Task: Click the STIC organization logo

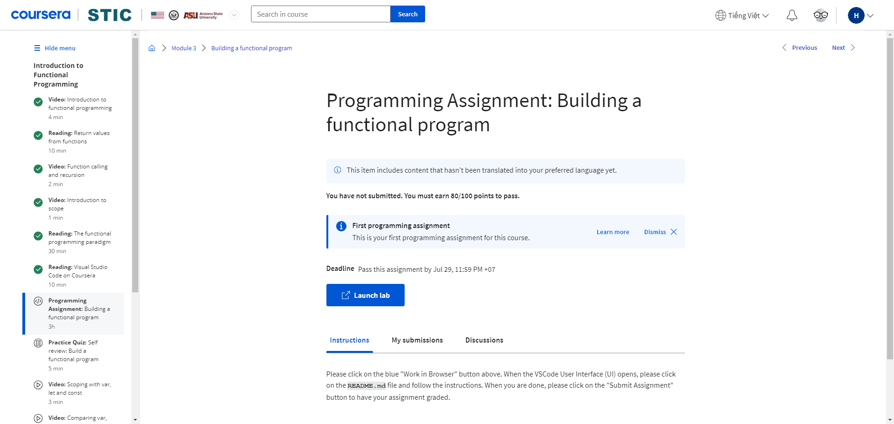Action: click(109, 15)
